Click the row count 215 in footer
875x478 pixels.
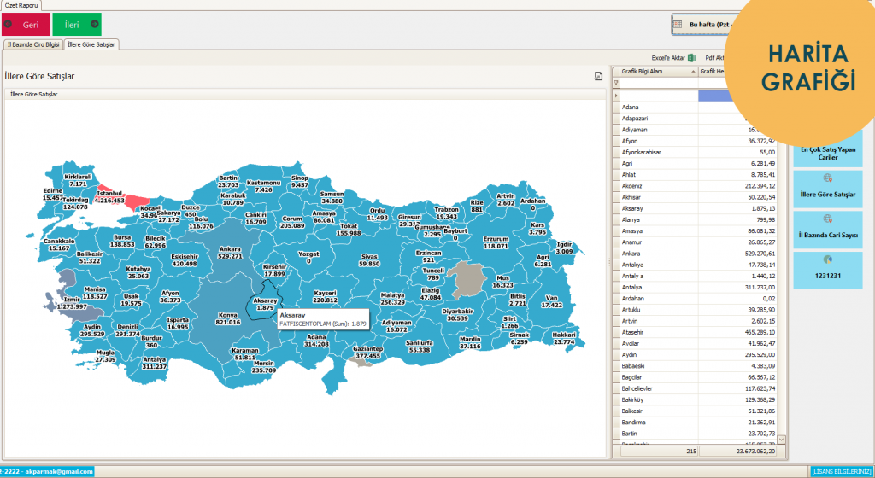[x=691, y=452]
